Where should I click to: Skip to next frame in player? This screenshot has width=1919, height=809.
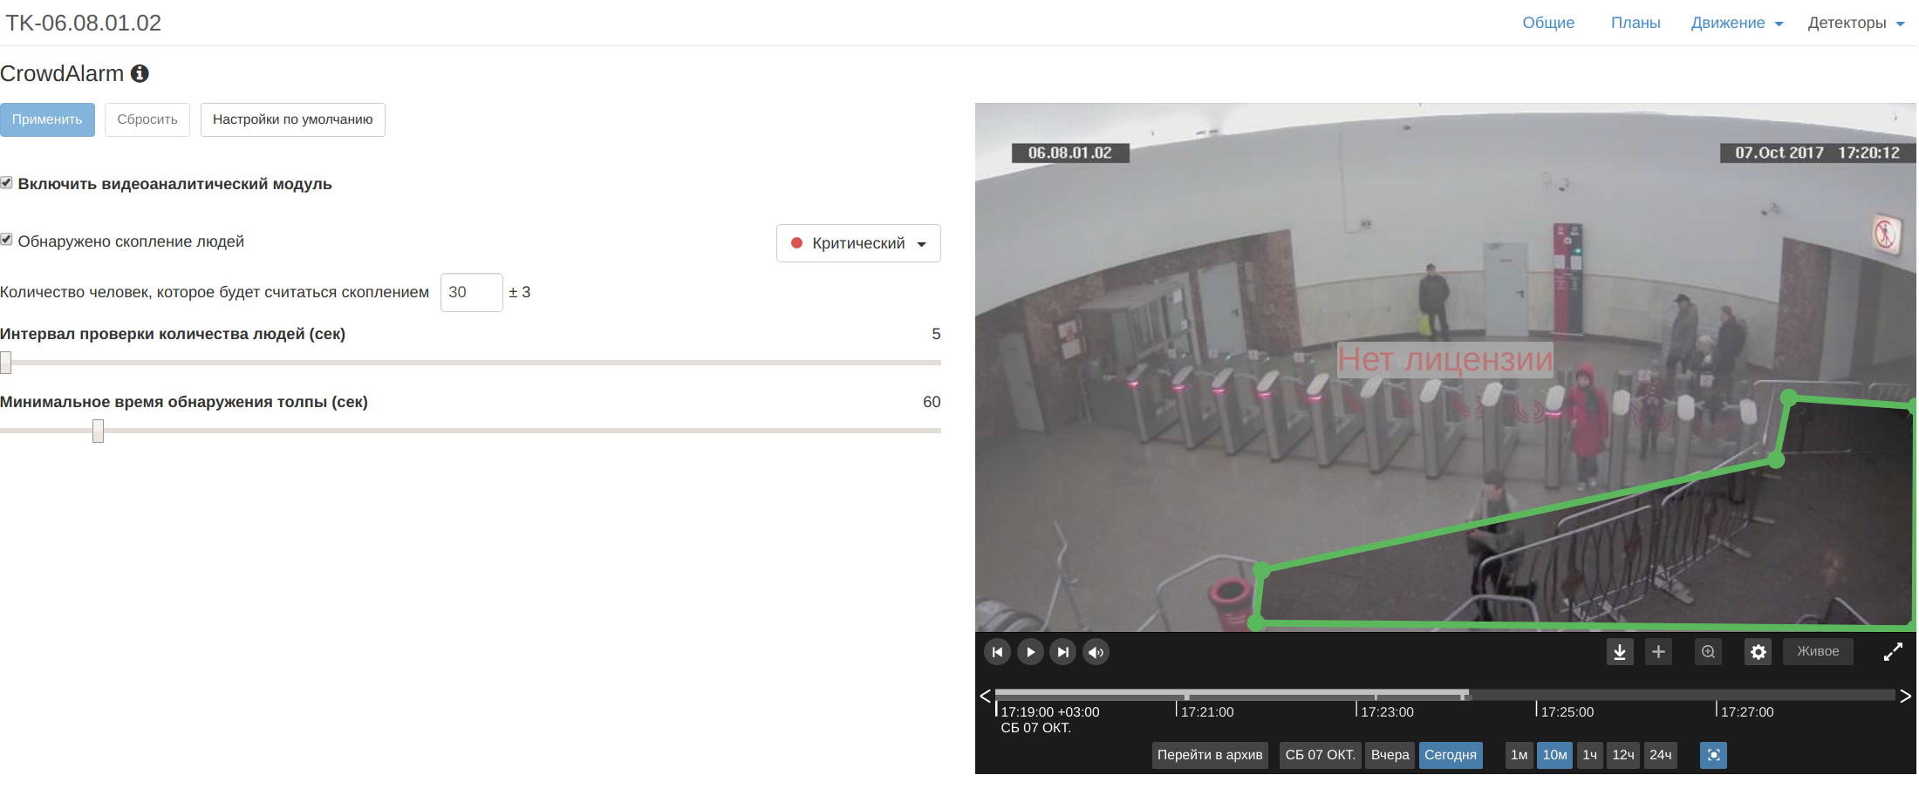[1063, 652]
